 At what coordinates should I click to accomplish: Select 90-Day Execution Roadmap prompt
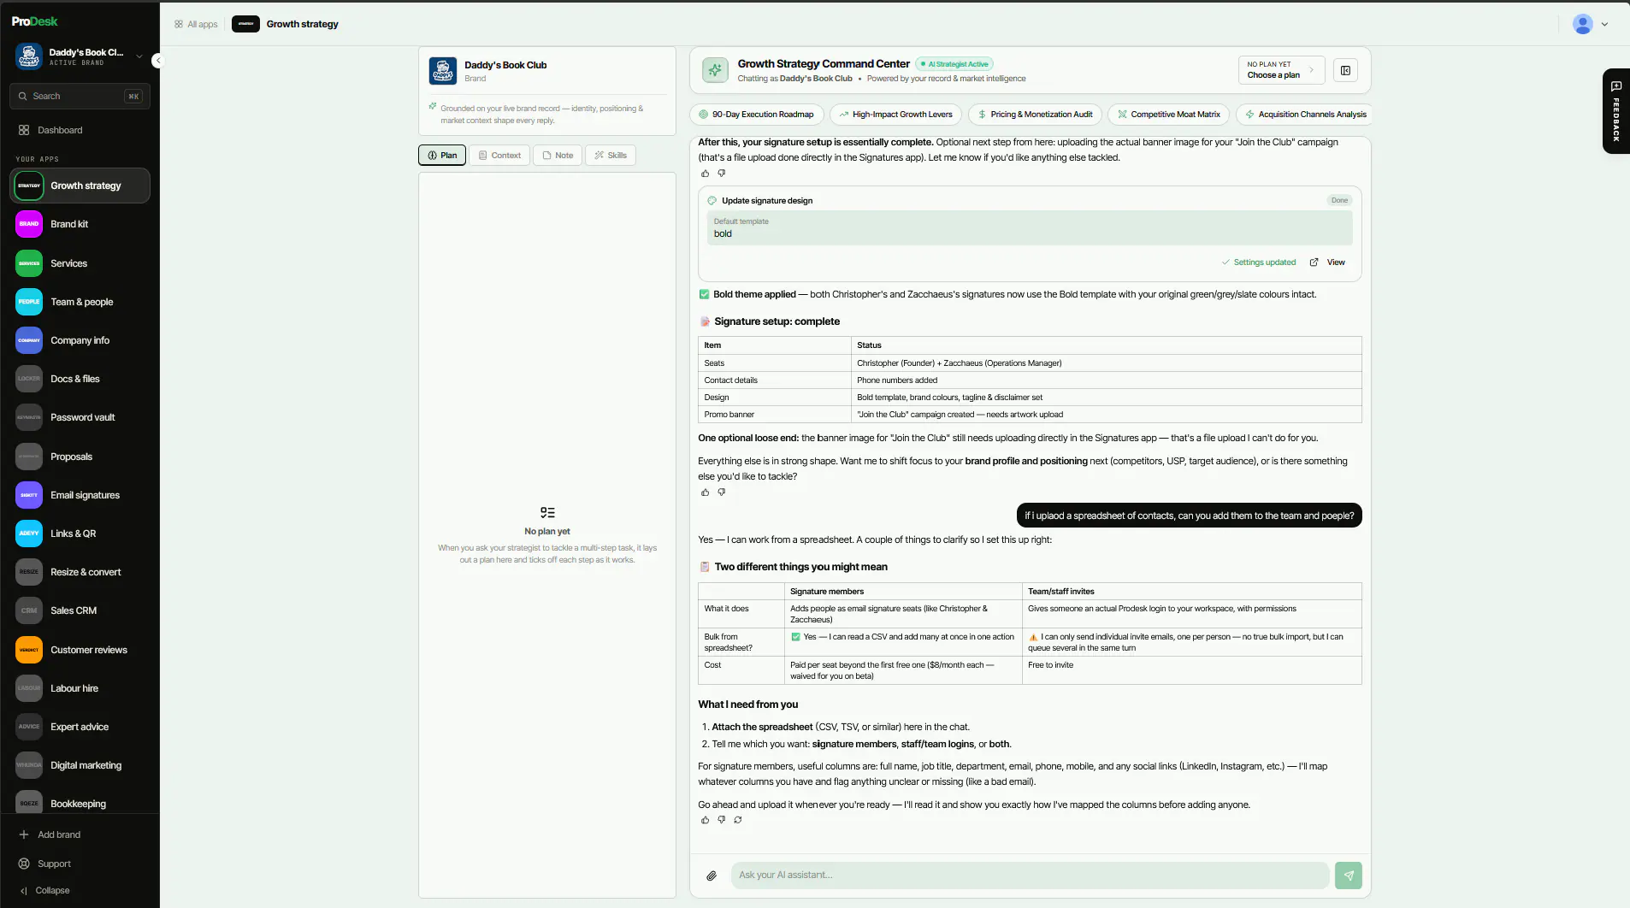757,115
